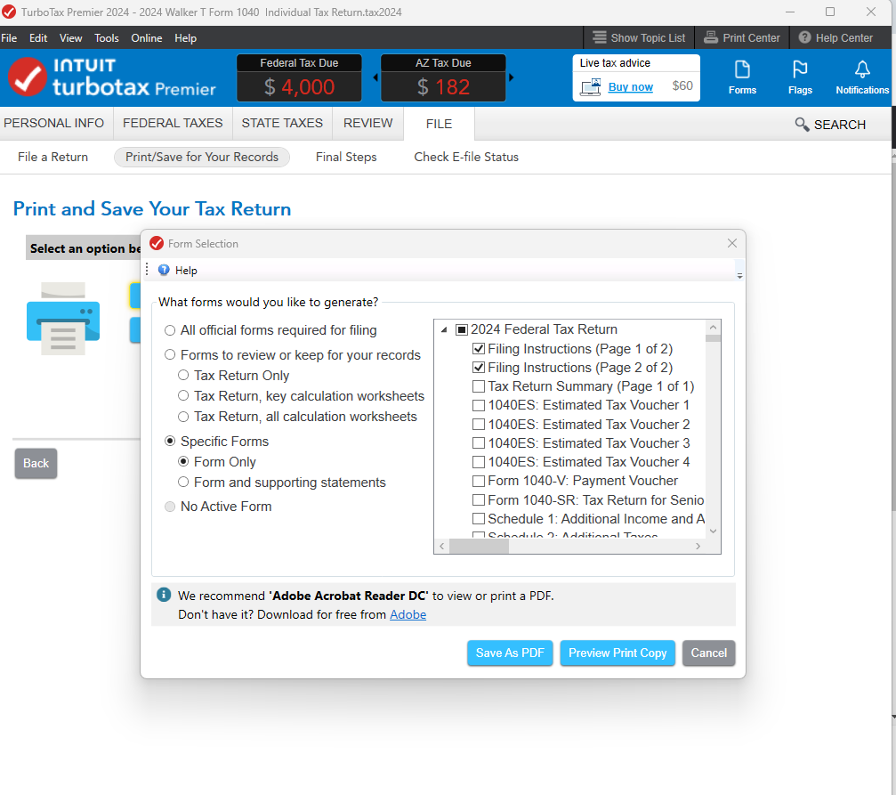Uncheck Filing Instructions Page 1 of 2
This screenshot has width=896, height=795.
[x=479, y=349]
